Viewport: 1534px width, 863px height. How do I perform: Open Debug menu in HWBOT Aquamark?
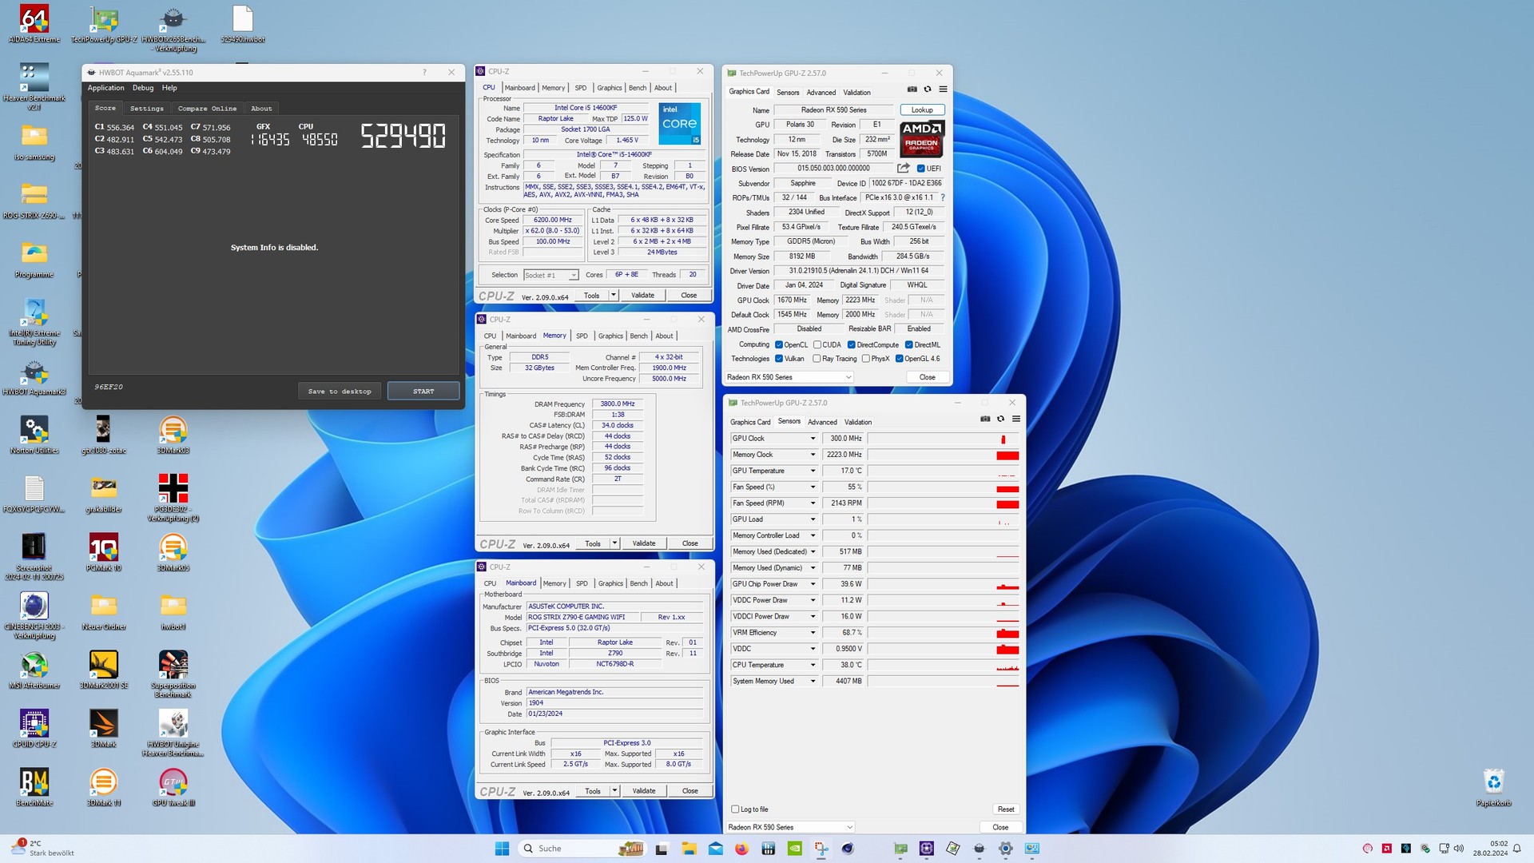click(143, 88)
